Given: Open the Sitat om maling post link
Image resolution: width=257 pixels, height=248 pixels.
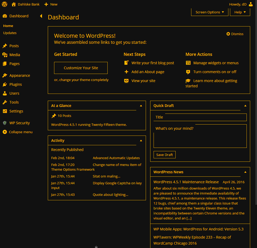Looking at the screenshot, I should [x=107, y=176].
